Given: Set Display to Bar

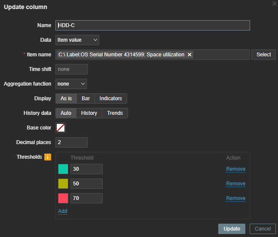Looking at the screenshot, I should click(86, 98).
